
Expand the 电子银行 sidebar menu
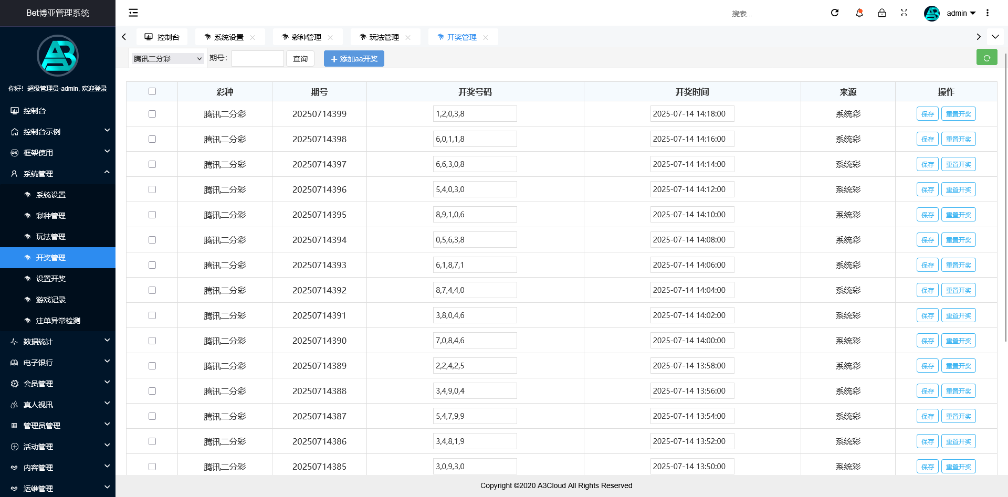coord(58,363)
